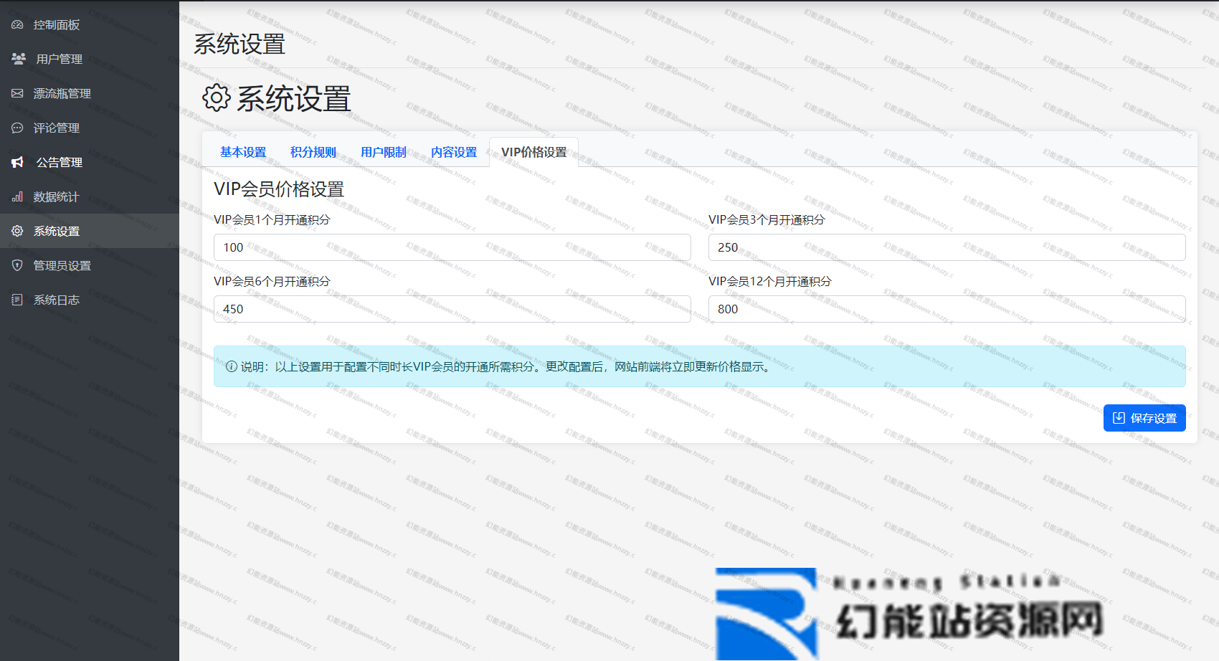Click the users icon beside 用户管理
Screen dimensions: 1219x661
pyautogui.click(x=19, y=59)
